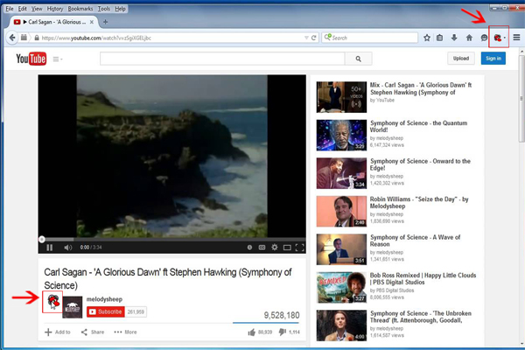This screenshot has width=525, height=350.
Task: Click the video downloader toolbar icon
Action: (x=498, y=38)
